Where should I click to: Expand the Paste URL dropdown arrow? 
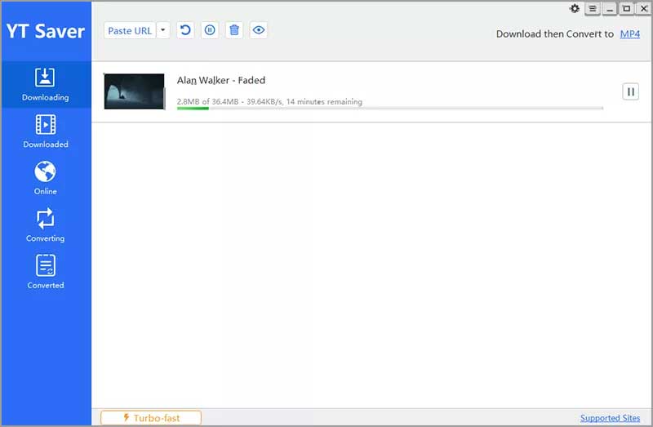163,30
